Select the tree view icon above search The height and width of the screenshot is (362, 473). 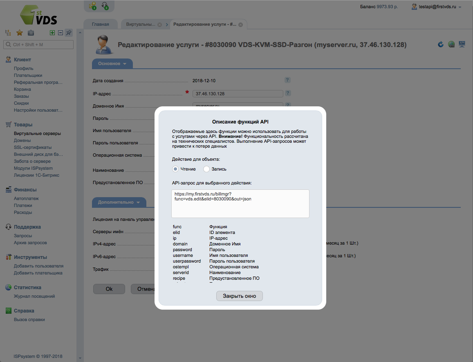pyautogui.click(x=7, y=32)
